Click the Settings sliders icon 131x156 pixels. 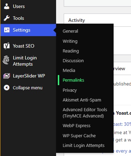(7, 30)
